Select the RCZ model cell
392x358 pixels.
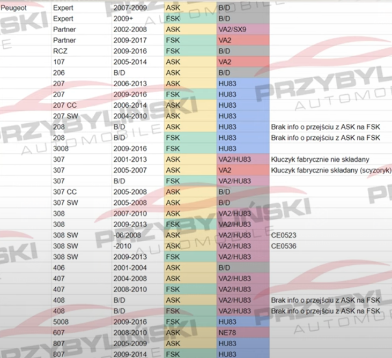pyautogui.click(x=82, y=51)
